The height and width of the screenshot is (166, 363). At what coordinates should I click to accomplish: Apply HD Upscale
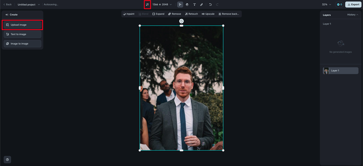208,14
